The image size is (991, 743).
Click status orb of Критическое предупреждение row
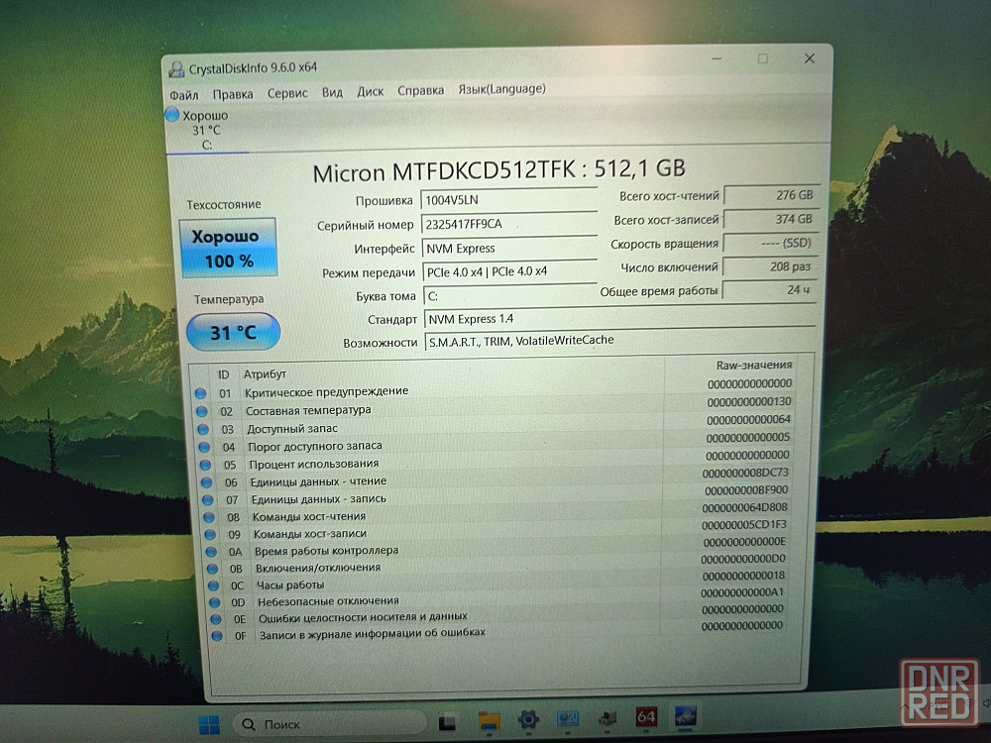point(201,392)
